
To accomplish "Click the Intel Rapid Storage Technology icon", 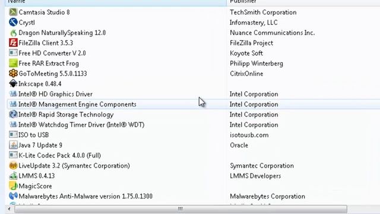I will 13,114.
